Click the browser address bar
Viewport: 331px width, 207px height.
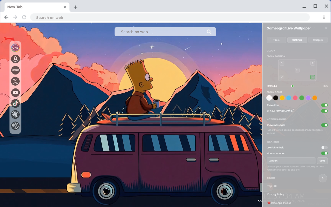(x=170, y=17)
